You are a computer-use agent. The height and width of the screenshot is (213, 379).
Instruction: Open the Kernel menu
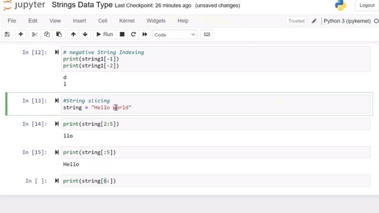127,21
